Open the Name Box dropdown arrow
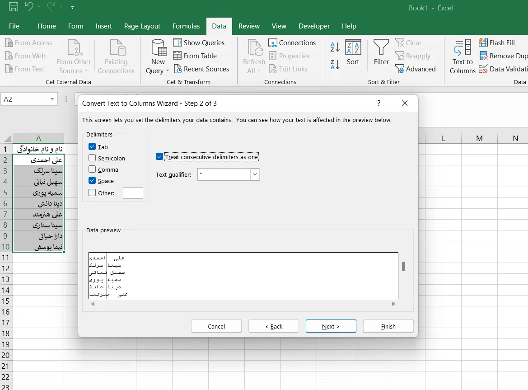 coord(52,99)
